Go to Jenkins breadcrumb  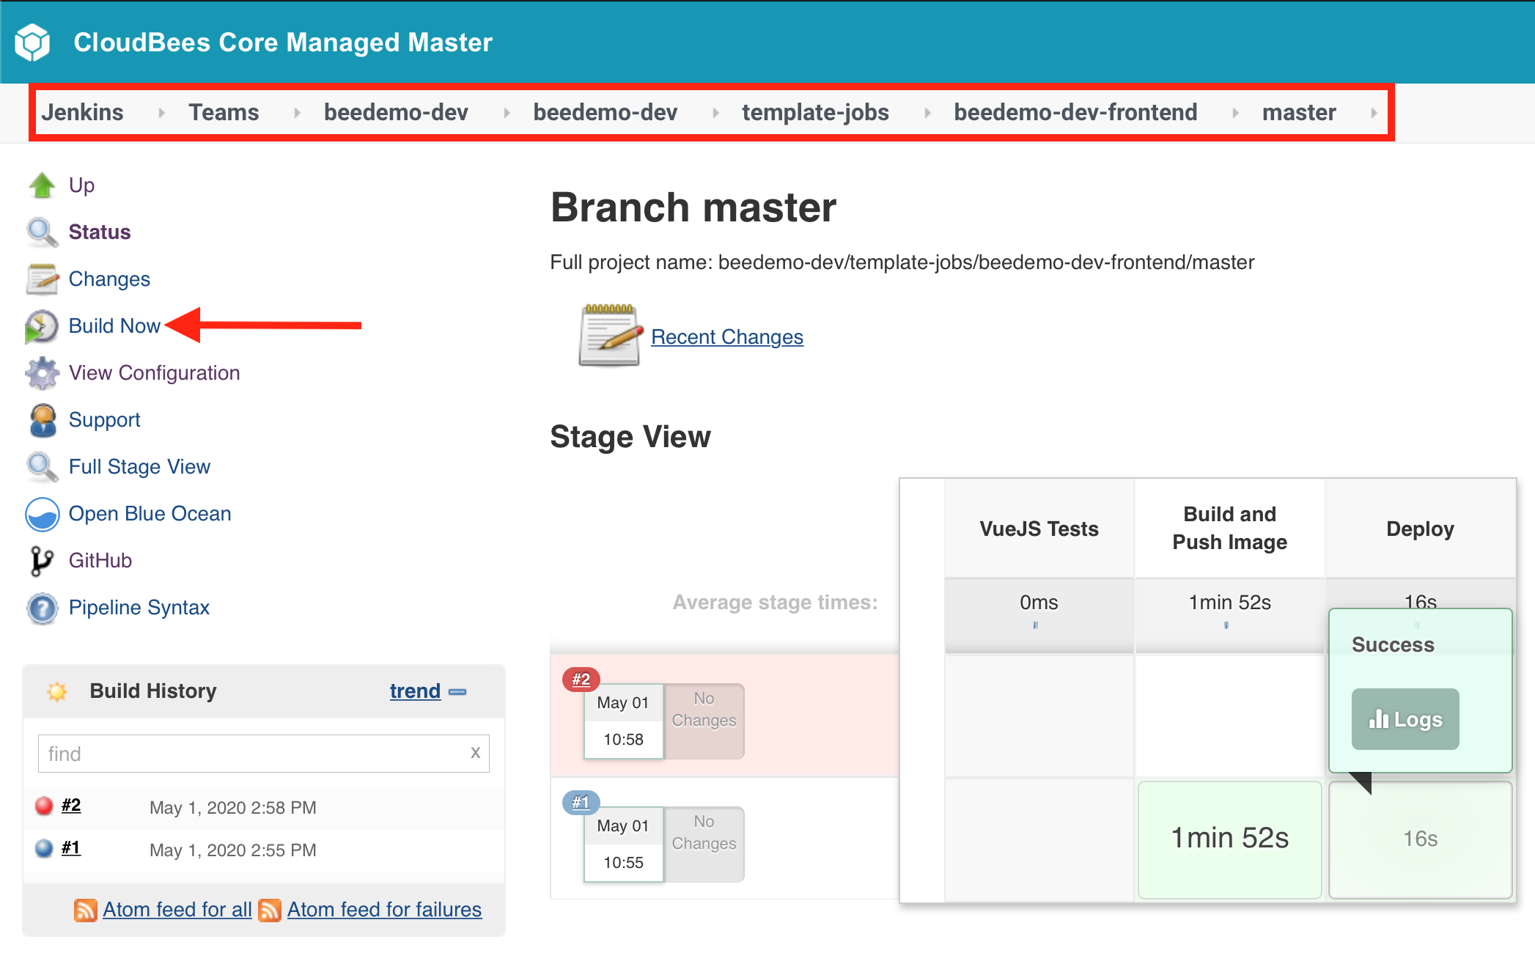pyautogui.click(x=82, y=112)
